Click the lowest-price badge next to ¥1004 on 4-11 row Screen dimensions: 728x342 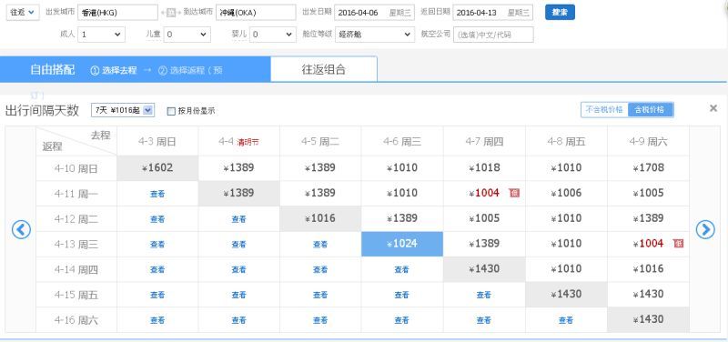pyautogui.click(x=514, y=193)
